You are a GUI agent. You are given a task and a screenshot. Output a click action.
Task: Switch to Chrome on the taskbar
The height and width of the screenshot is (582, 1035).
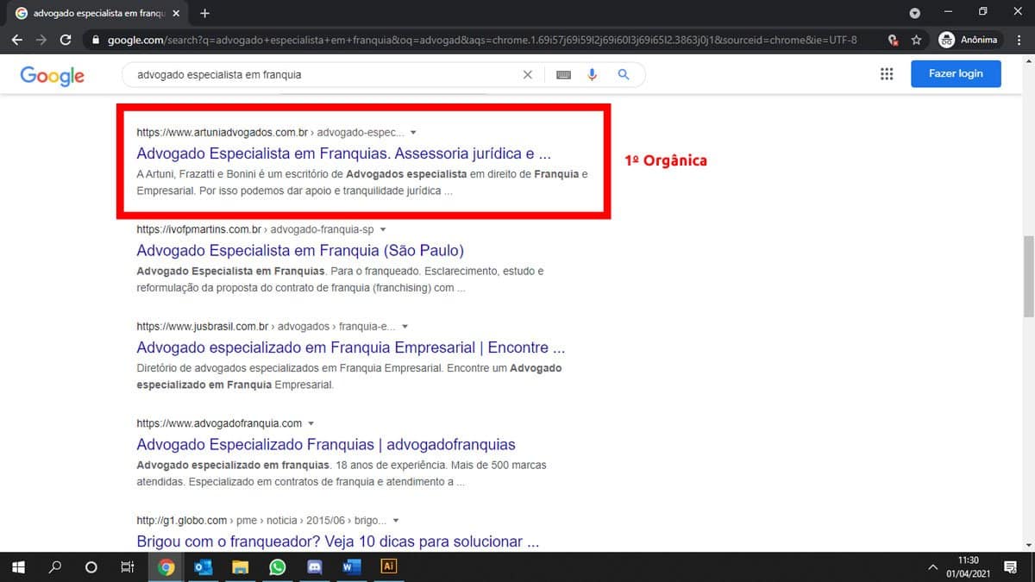pyautogui.click(x=166, y=567)
